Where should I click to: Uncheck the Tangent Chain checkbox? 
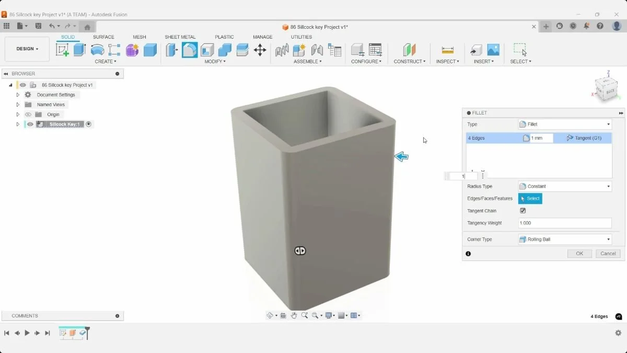[522, 211]
